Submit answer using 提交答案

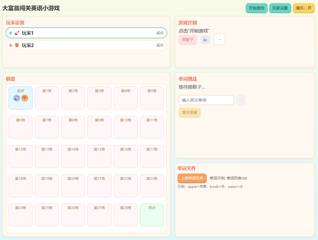190,112
